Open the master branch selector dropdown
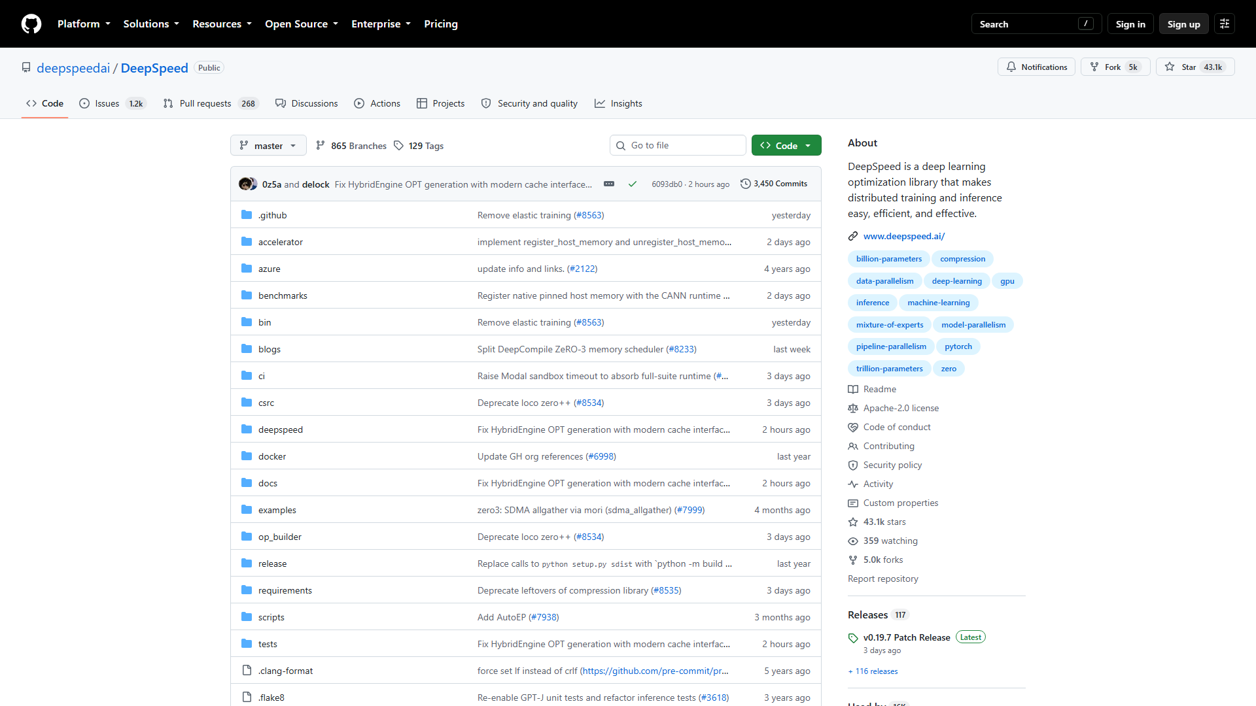Screen dimensions: 1256x706 tap(268, 146)
